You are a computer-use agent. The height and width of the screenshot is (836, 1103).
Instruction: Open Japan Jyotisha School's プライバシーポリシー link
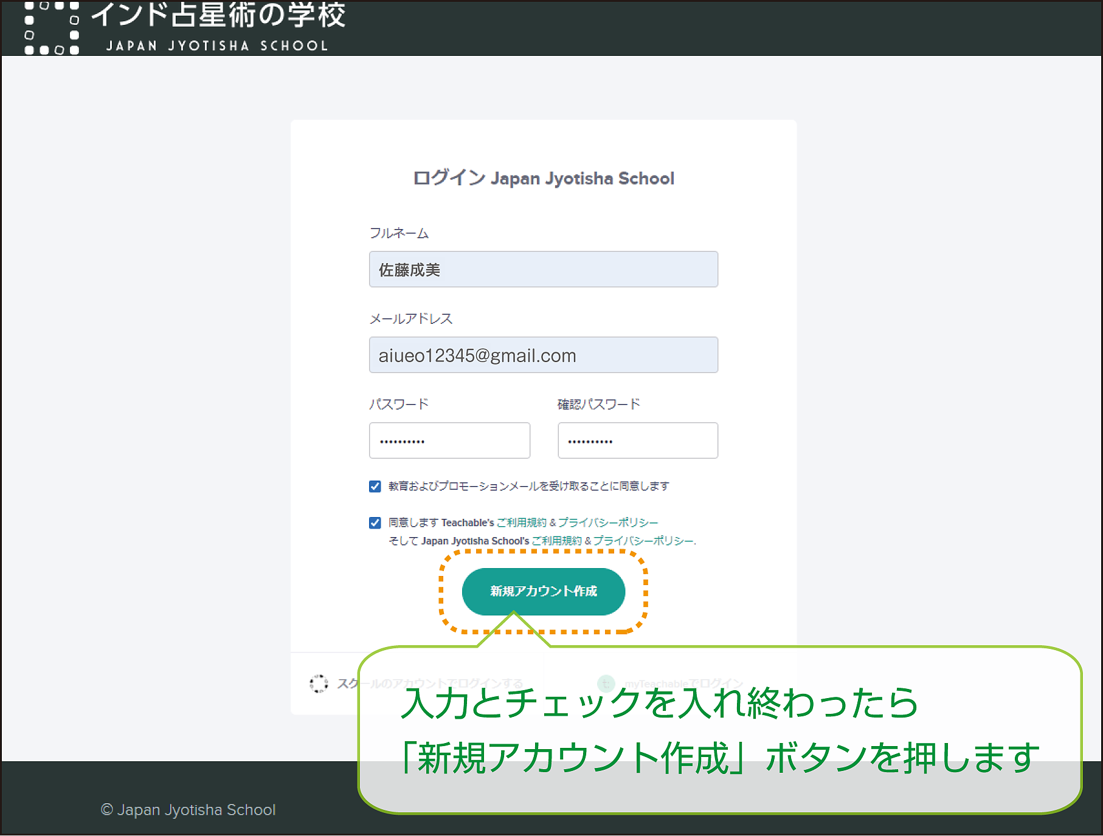643,541
